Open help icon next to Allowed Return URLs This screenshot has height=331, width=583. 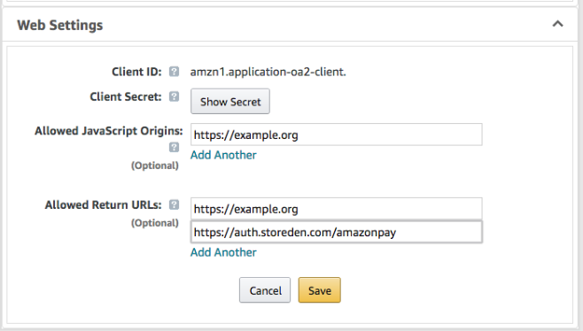point(174,204)
